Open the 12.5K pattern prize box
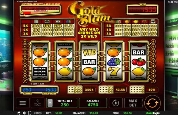This screenshot has height=115, width=178. (x=112, y=90)
